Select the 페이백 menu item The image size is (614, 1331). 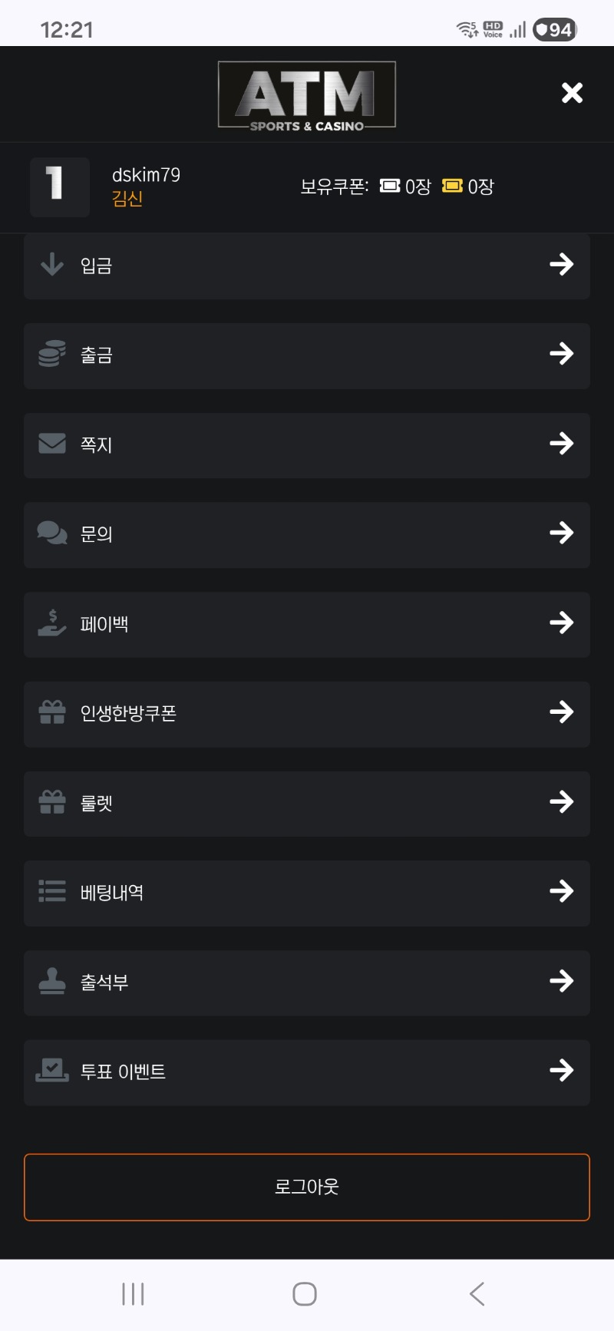pyautogui.click(x=307, y=624)
